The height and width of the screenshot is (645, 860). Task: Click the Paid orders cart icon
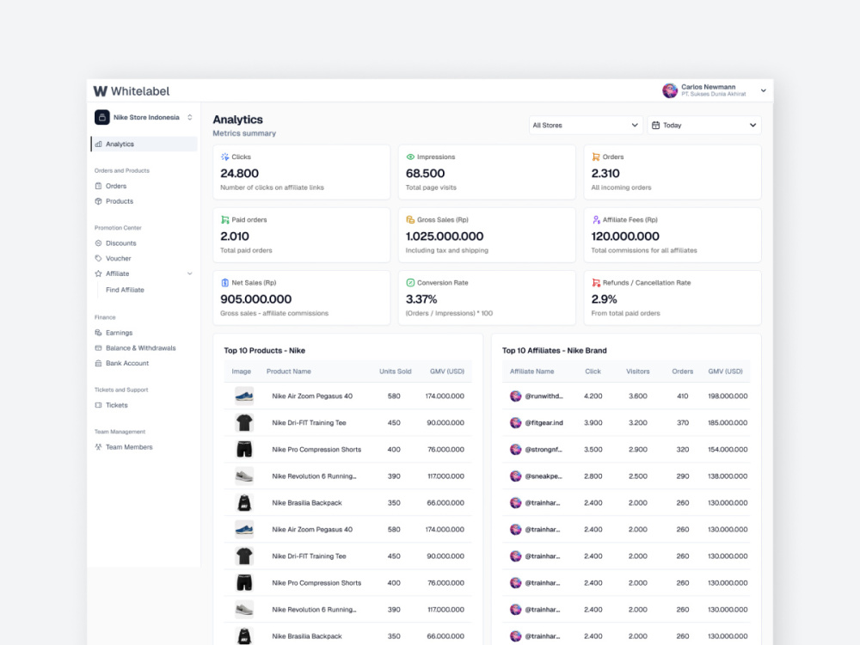tap(224, 220)
